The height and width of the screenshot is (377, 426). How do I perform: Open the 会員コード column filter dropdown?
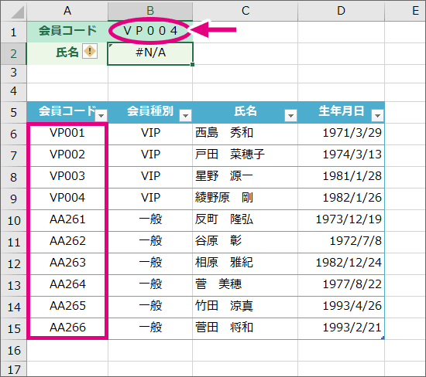tap(101, 115)
